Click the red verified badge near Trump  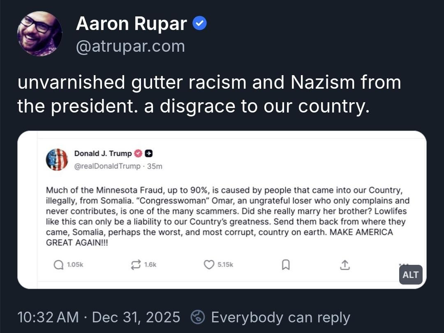tap(139, 154)
